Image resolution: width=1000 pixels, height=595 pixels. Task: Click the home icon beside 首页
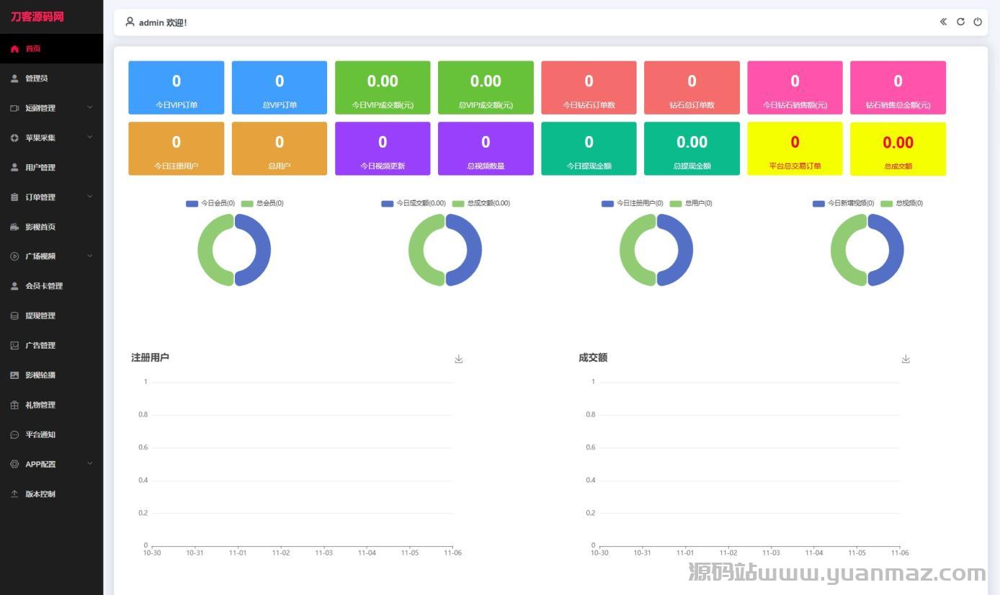click(x=14, y=49)
